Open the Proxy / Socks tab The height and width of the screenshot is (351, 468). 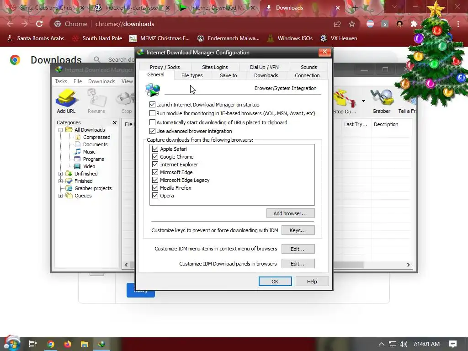(x=165, y=67)
